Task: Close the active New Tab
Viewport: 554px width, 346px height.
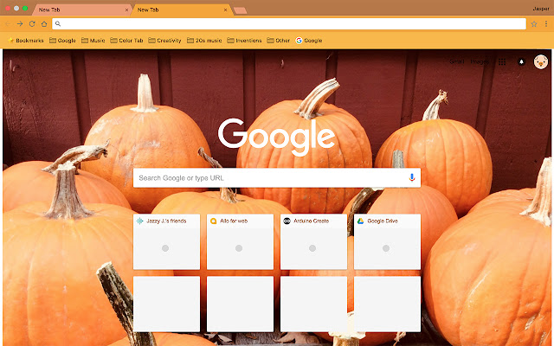Action: point(225,10)
